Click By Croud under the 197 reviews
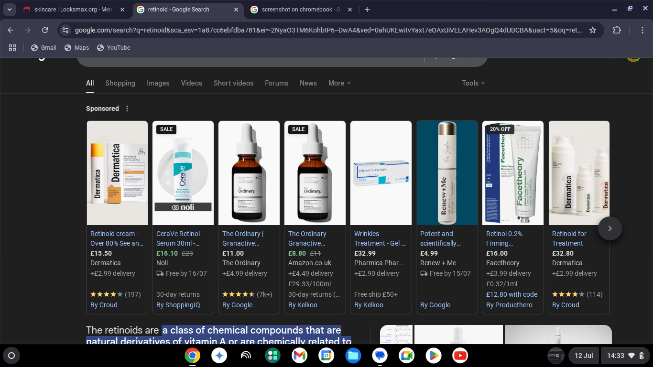 pyautogui.click(x=104, y=305)
